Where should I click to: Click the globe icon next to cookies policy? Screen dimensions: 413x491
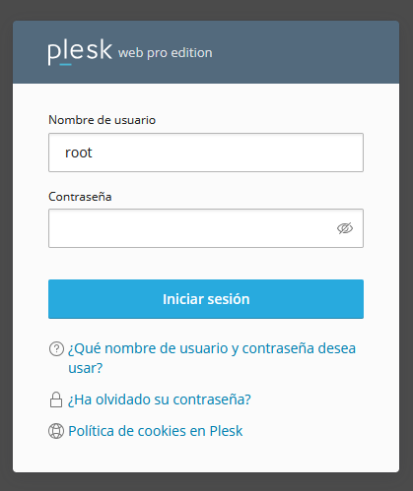[x=56, y=431]
